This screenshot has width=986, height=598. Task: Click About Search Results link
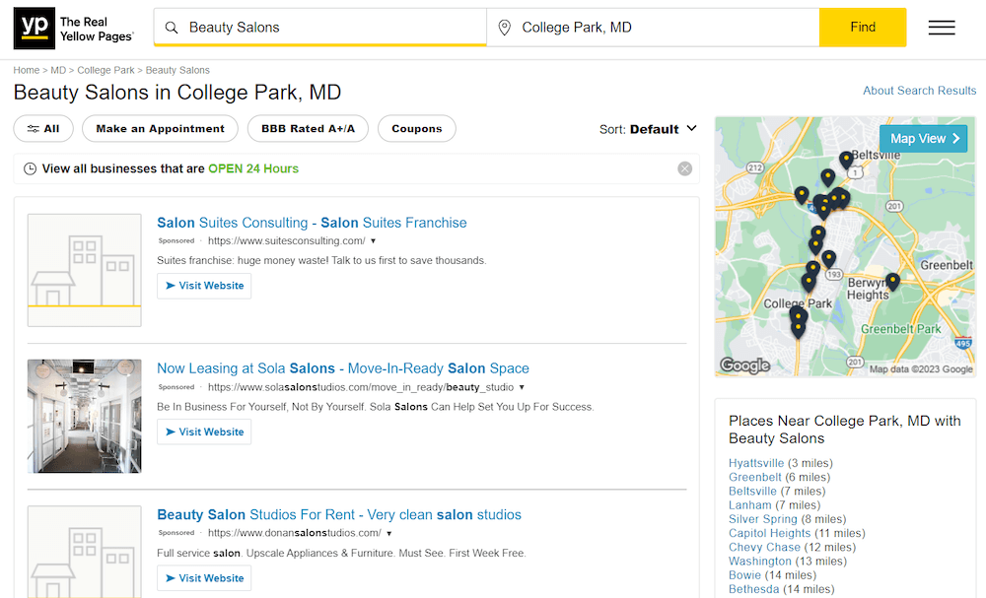(919, 91)
